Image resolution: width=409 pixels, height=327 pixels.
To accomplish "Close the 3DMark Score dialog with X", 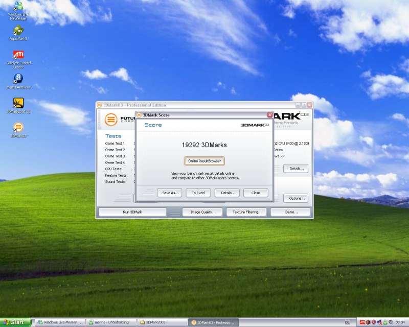I will pyautogui.click(x=270, y=115).
